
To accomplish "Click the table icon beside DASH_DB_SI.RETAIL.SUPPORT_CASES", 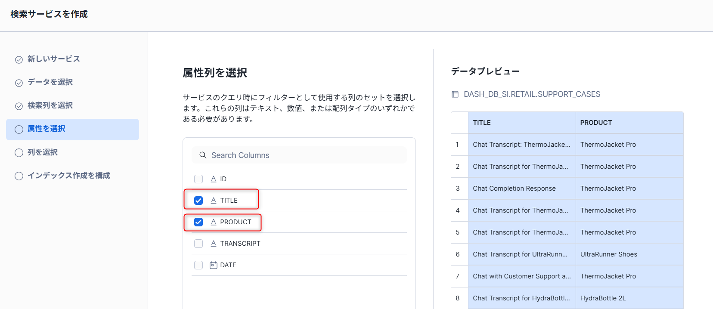I will (455, 94).
